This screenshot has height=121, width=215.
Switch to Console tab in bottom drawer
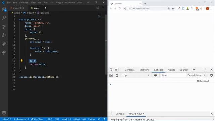[120, 114]
